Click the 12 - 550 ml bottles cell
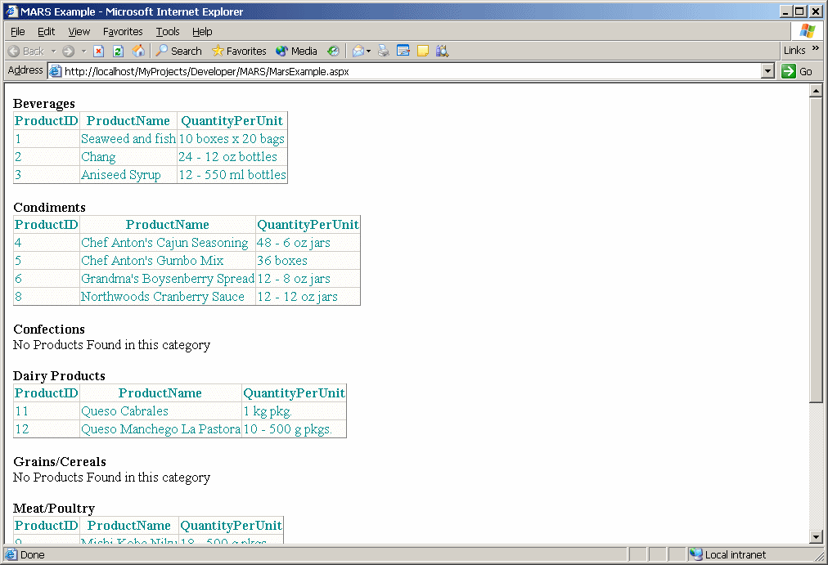This screenshot has width=828, height=565. click(232, 175)
